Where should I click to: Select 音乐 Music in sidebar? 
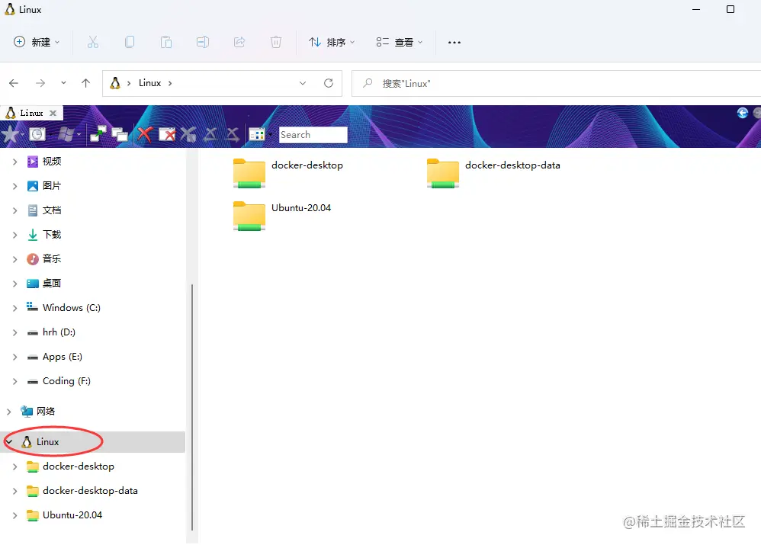(51, 259)
